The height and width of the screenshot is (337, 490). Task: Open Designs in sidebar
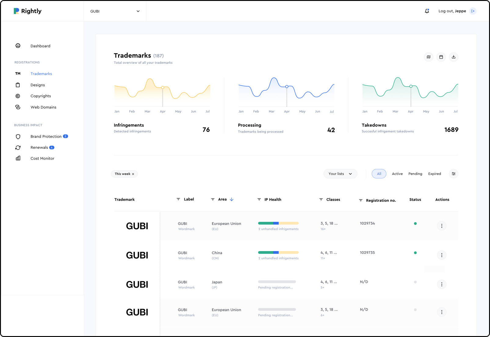tap(38, 85)
